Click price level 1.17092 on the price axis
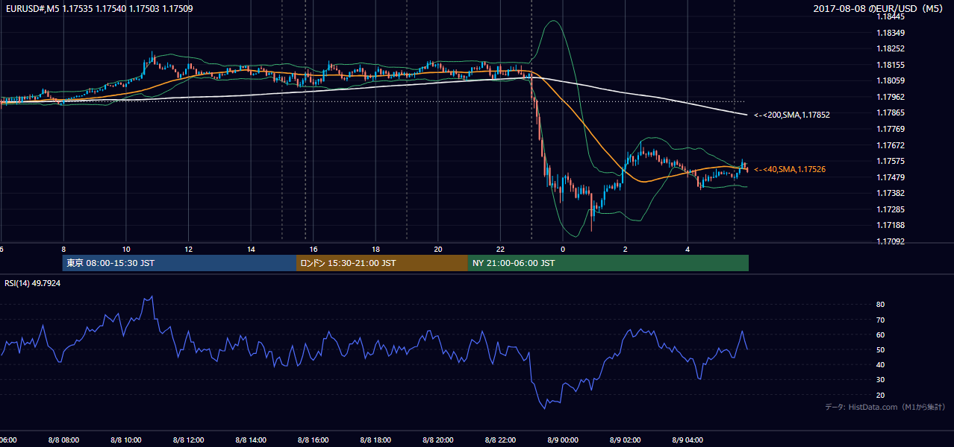The image size is (954, 447). 891,241
